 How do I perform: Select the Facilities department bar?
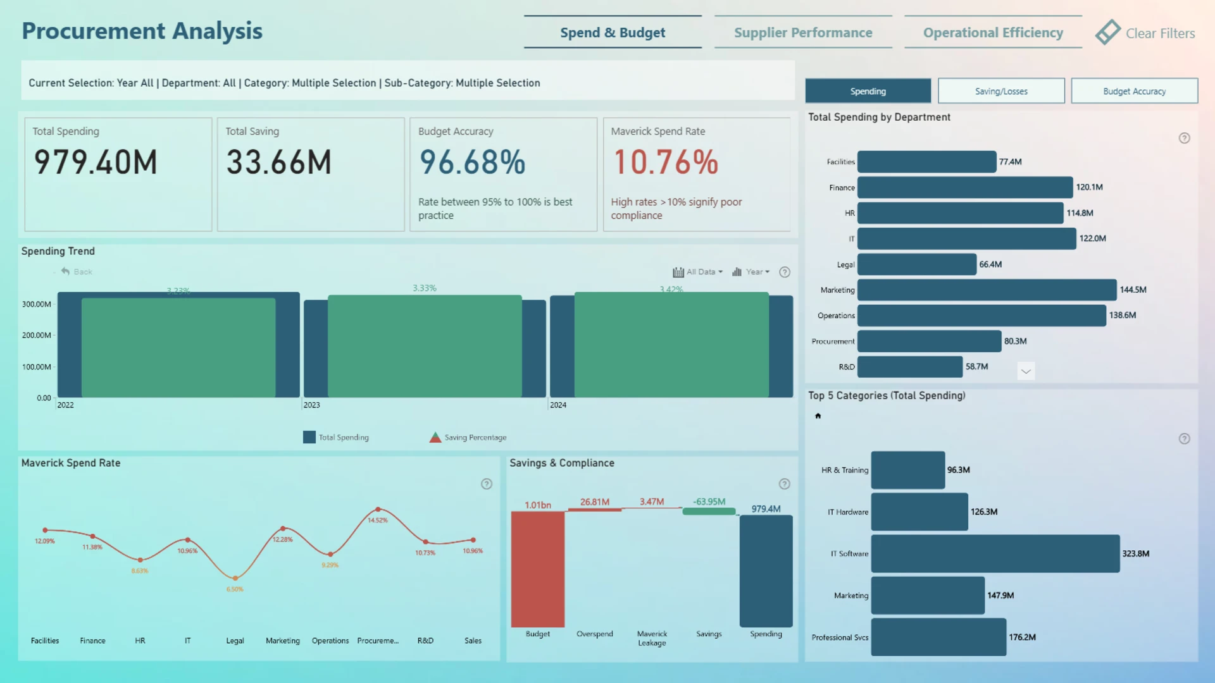926,162
